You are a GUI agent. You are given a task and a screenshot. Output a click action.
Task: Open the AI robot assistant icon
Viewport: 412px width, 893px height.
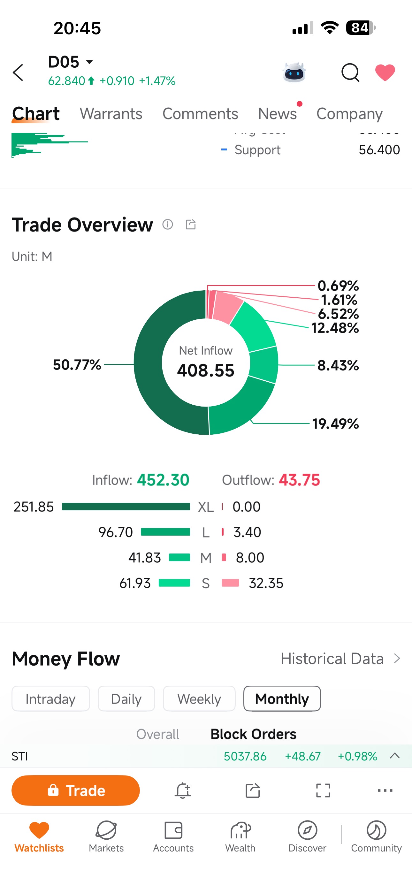point(294,73)
